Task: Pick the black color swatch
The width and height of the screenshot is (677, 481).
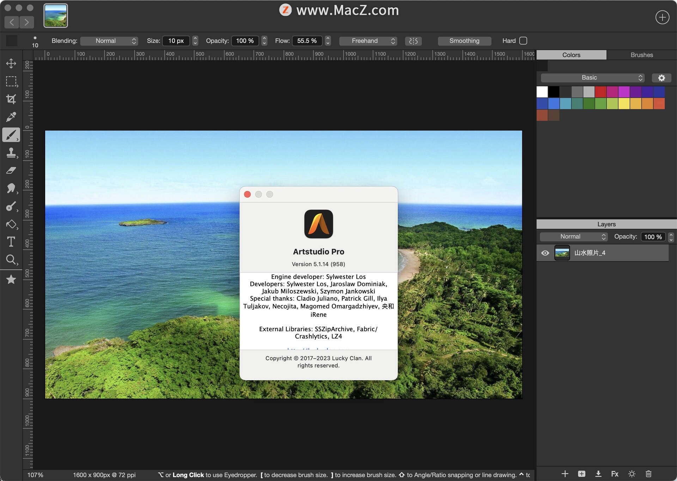Action: [x=554, y=92]
